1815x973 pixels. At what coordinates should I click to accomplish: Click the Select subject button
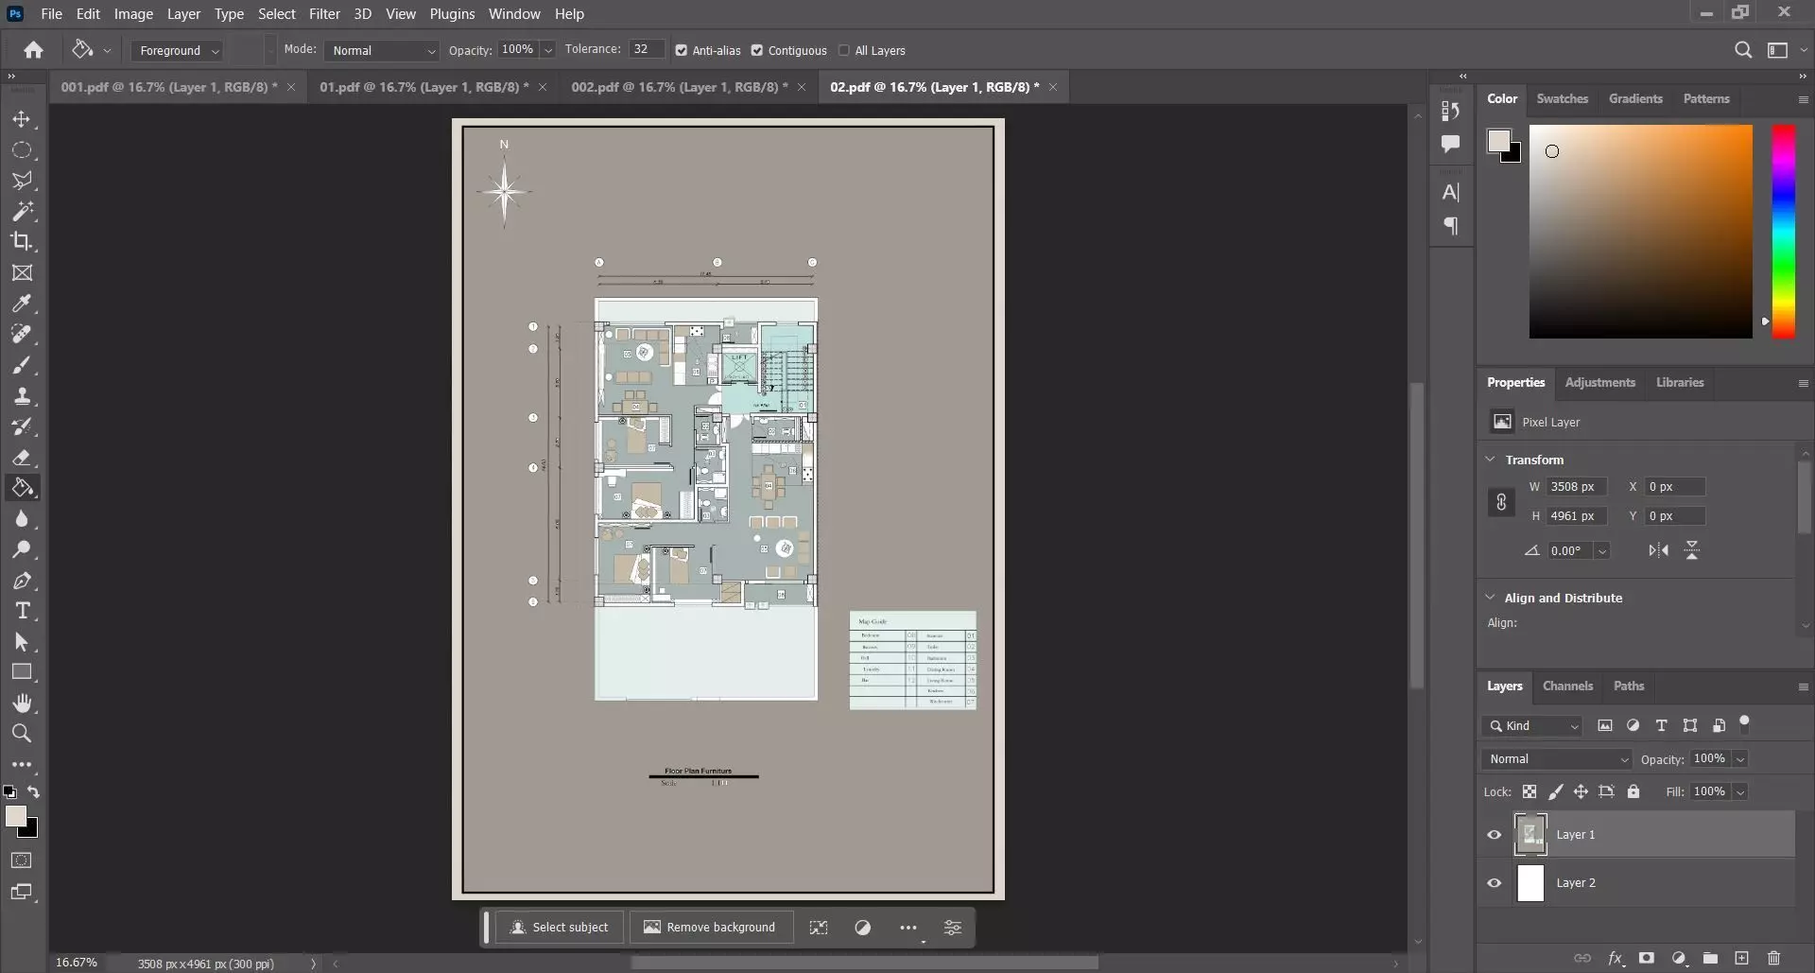coord(560,928)
